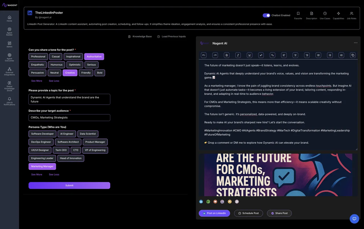Open Global Knowledge Smriti
The height and width of the screenshot is (229, 364).
[x=9, y=86]
